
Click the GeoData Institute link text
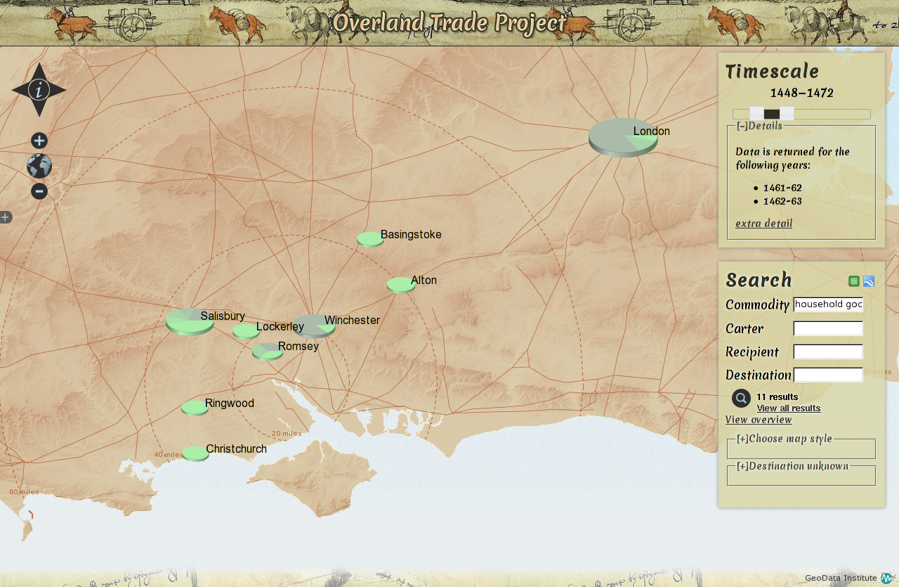841,578
